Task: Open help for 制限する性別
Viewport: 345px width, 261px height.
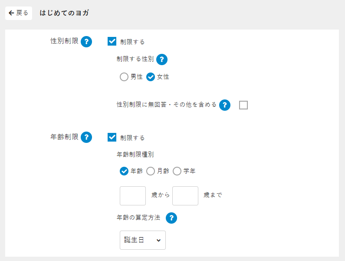Action: coord(161,59)
